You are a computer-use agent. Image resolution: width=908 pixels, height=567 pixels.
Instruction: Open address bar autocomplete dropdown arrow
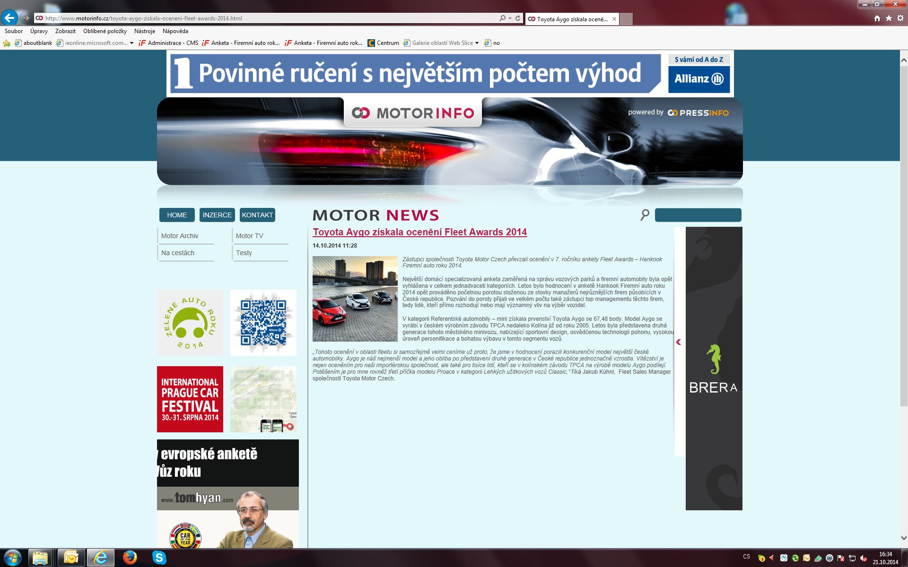click(x=510, y=18)
